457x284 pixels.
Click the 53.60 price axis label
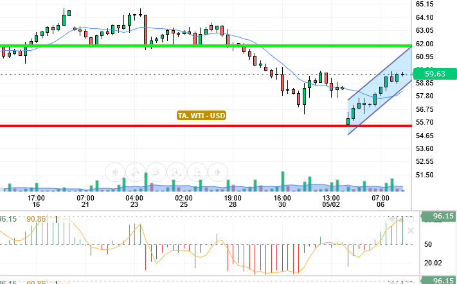tap(424, 148)
